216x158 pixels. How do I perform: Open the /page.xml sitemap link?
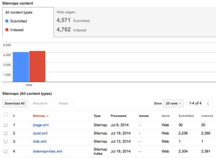tap(40, 125)
